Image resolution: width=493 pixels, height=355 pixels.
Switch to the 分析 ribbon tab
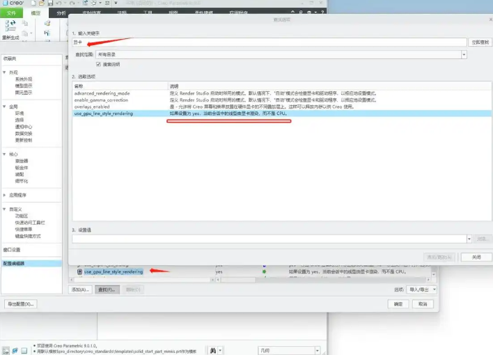(62, 13)
